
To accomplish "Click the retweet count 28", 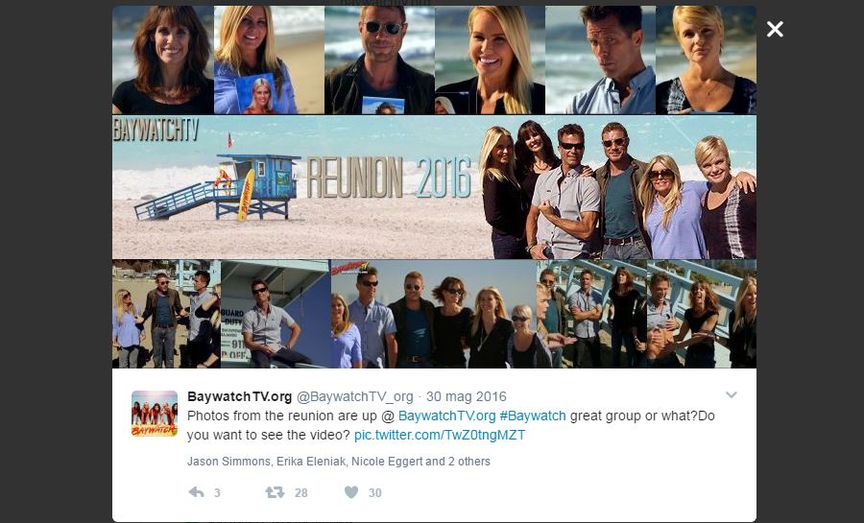I will pos(300,492).
